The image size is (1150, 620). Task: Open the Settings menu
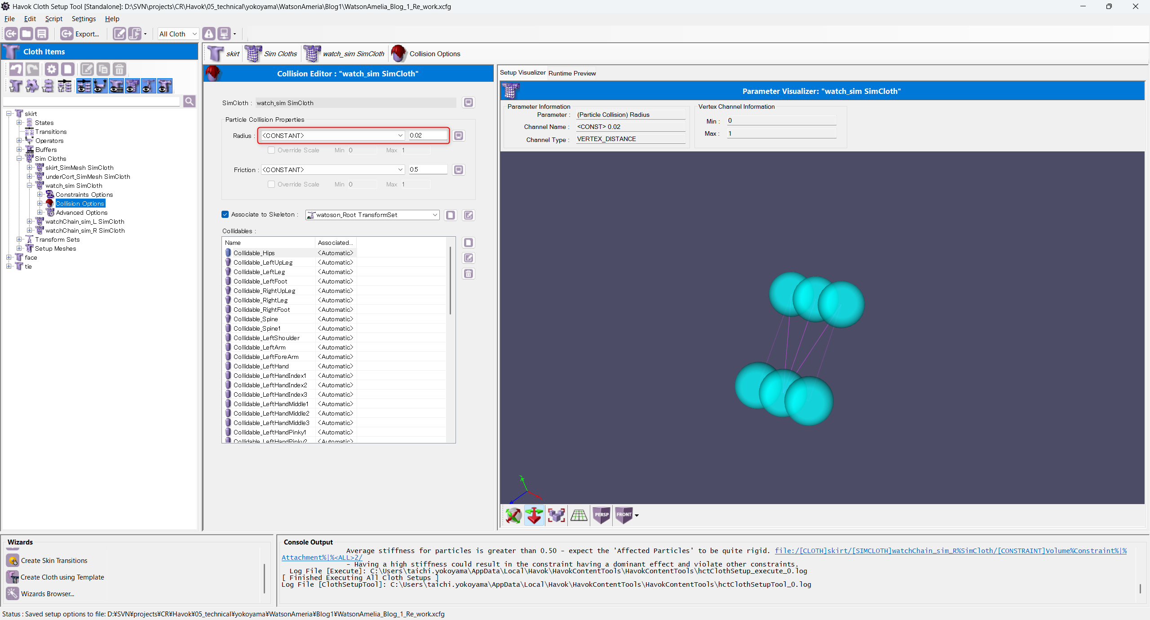tap(84, 19)
